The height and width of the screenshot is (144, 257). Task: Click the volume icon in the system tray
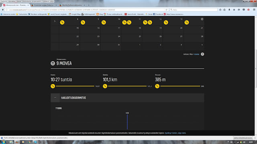(x=245, y=142)
